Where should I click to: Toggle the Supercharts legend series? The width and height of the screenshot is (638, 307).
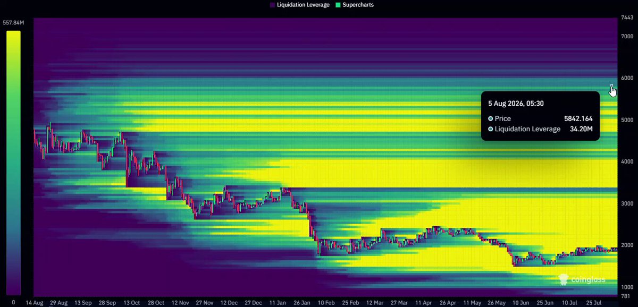(x=356, y=5)
